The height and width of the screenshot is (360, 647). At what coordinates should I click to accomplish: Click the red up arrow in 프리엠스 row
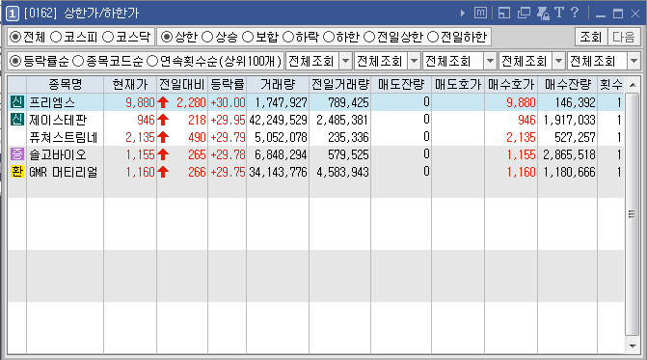(x=163, y=102)
